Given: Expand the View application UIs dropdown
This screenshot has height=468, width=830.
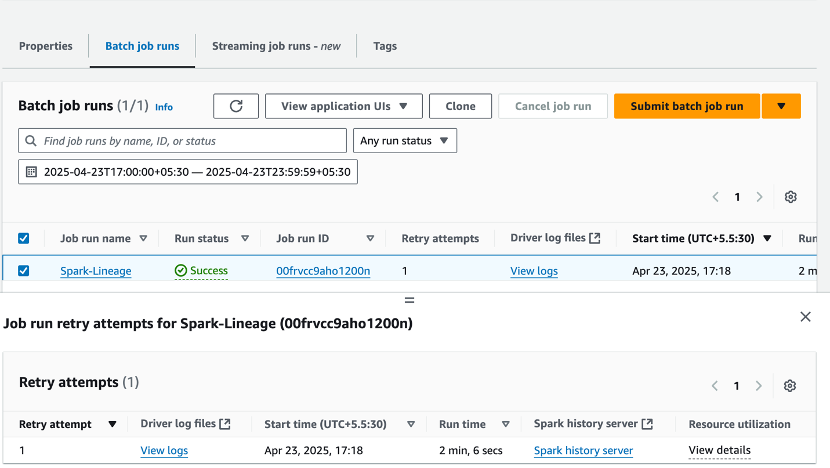Looking at the screenshot, I should click(343, 106).
